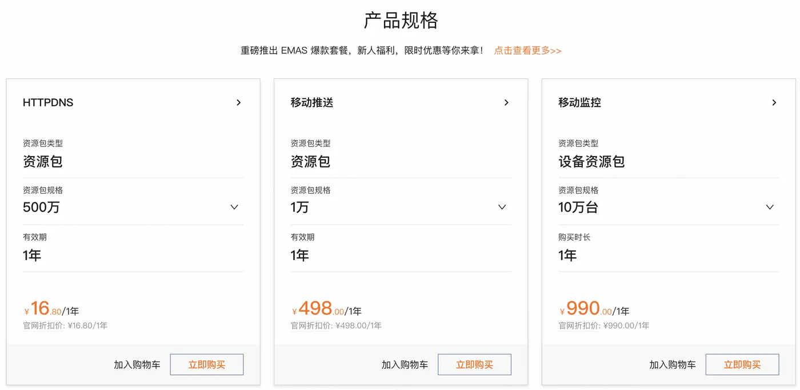Open the 点击查看更多 promotion link
Screen dimensions: 800x390
[527, 50]
